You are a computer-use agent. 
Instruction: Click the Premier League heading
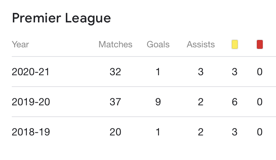[x=61, y=18]
